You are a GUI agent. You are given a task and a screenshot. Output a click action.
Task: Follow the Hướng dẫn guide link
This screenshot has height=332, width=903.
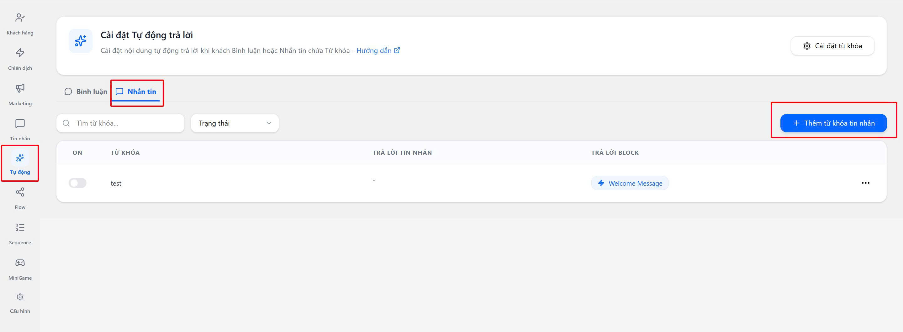coord(378,51)
